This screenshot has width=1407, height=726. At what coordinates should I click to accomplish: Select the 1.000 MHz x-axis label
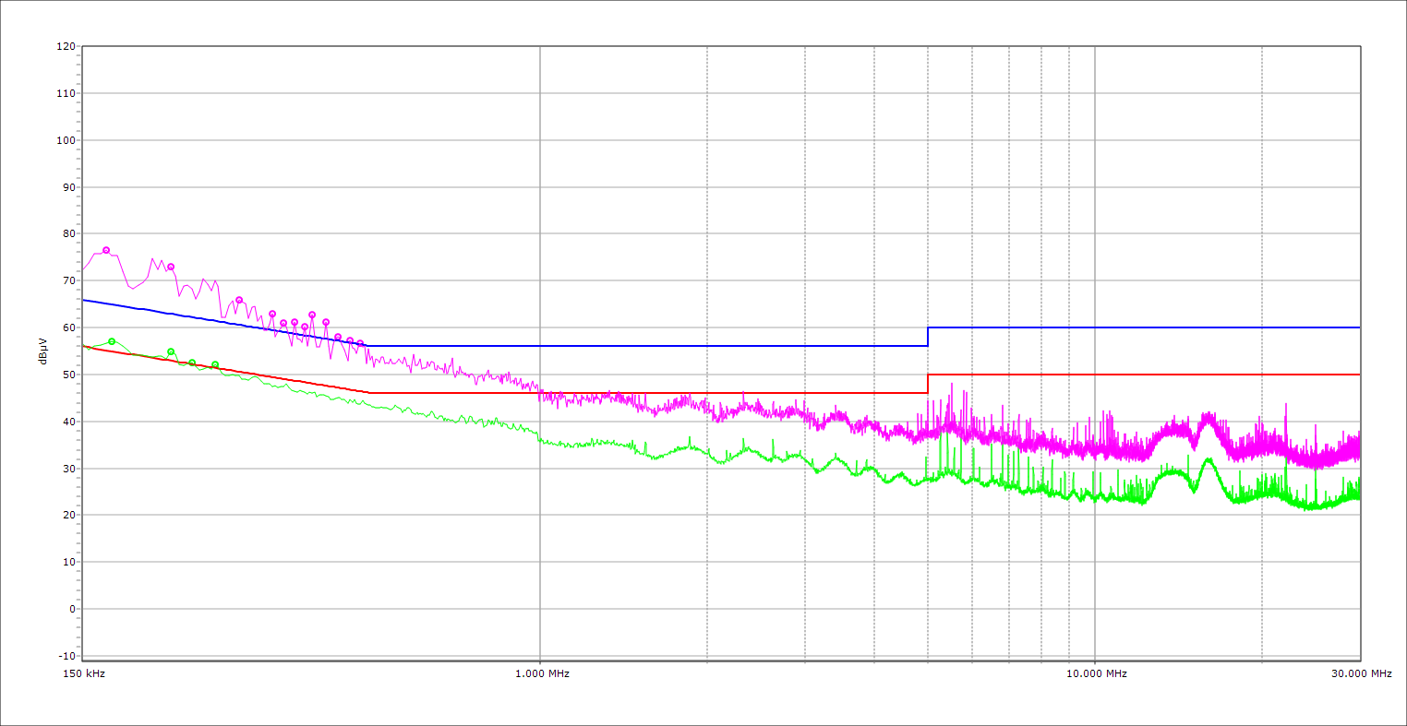click(x=540, y=673)
